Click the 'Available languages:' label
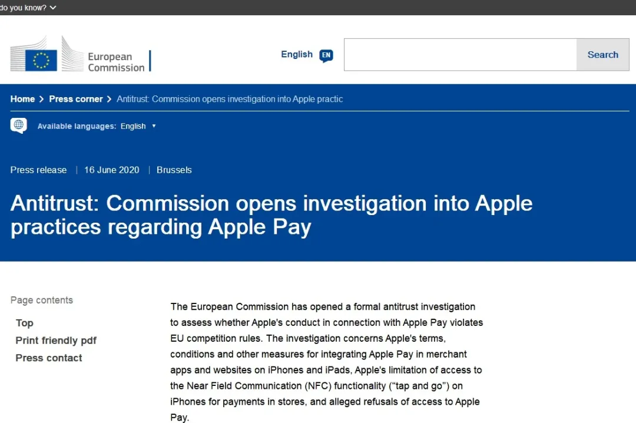 pos(77,126)
